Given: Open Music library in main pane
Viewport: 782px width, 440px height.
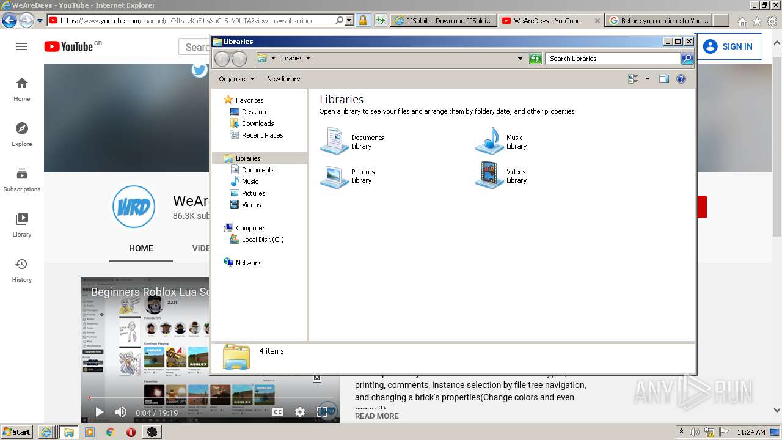Looking at the screenshot, I should 501,141.
